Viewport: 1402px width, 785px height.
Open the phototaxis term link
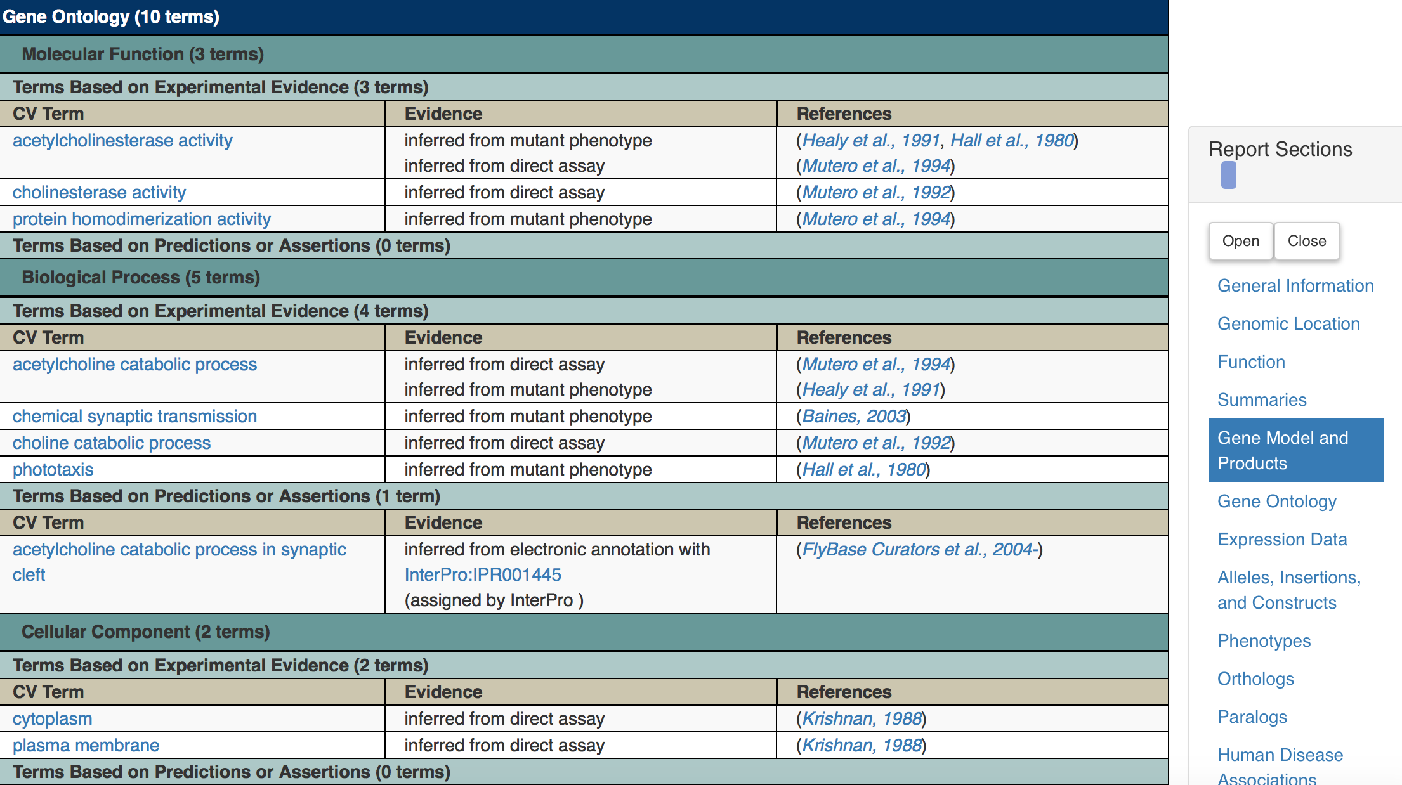53,469
